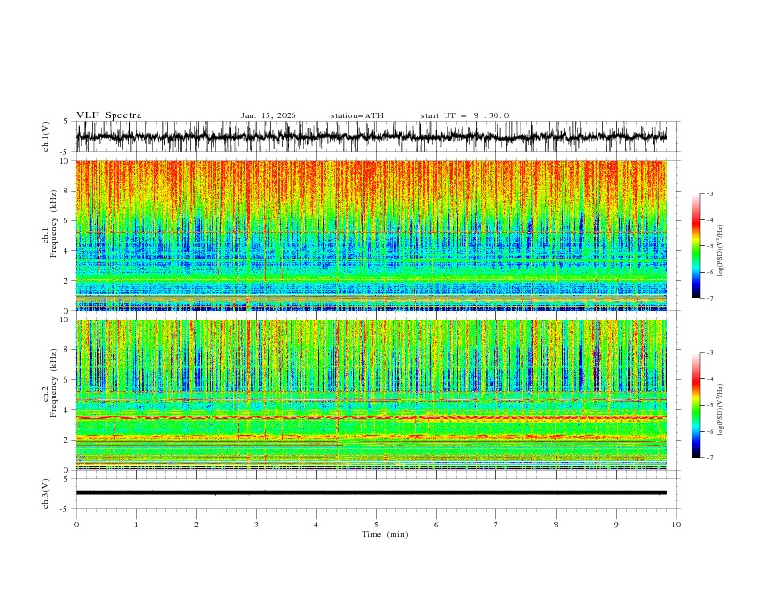Click the ch.2 spectrogram color scale bar
Image resolution: width=762 pixels, height=589 pixels.
[x=696, y=405]
